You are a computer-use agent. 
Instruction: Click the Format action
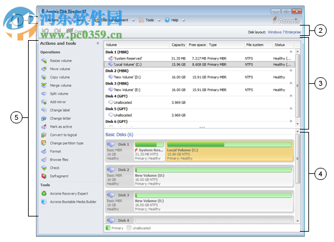click(55, 151)
